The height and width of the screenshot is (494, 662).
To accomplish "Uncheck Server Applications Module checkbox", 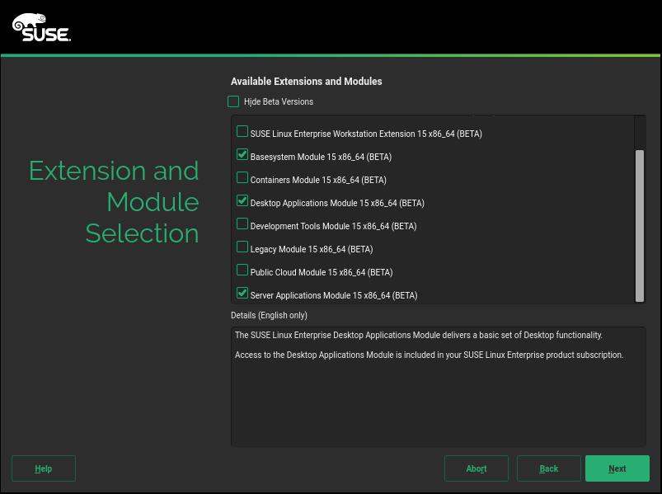I will [242, 293].
